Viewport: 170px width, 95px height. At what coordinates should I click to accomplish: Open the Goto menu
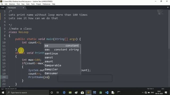[x=28, y=4]
